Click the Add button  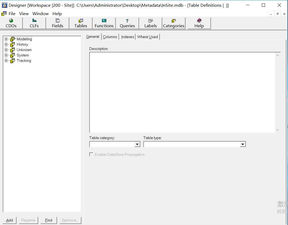[x=9, y=220]
